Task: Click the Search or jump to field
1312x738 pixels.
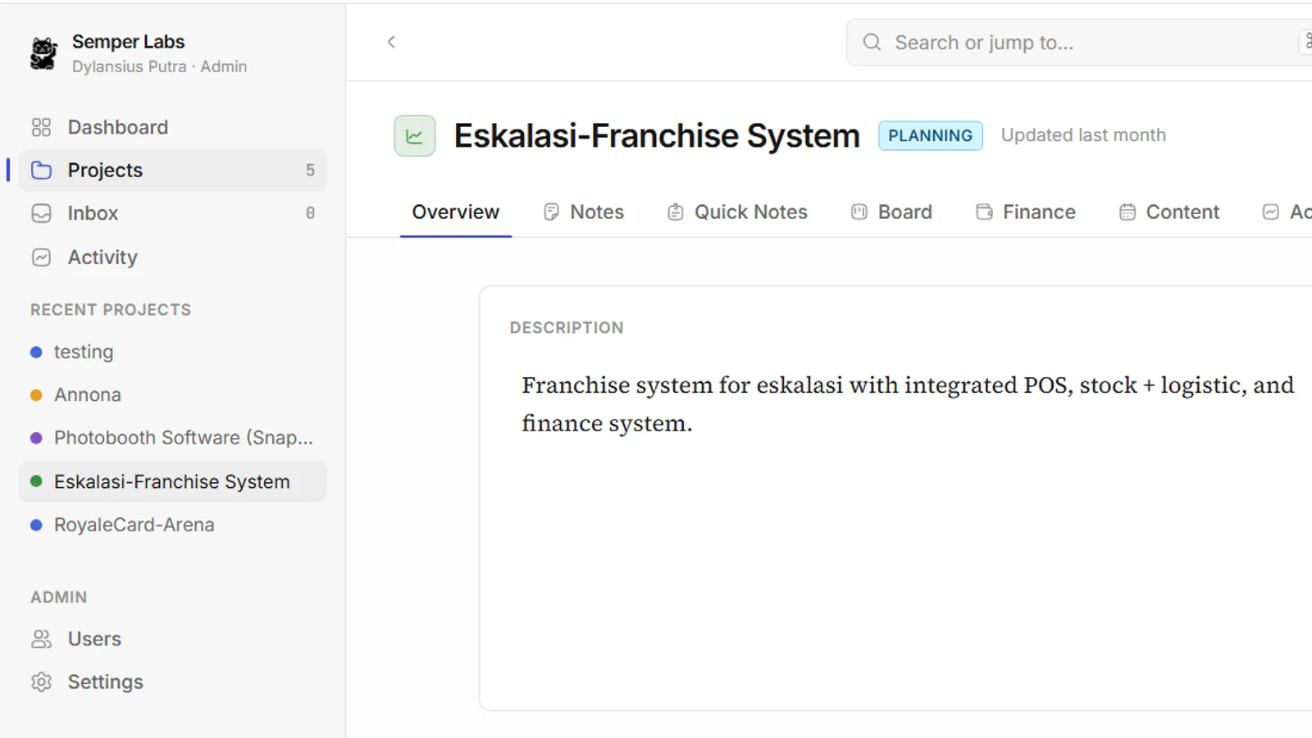Action: click(x=1079, y=42)
